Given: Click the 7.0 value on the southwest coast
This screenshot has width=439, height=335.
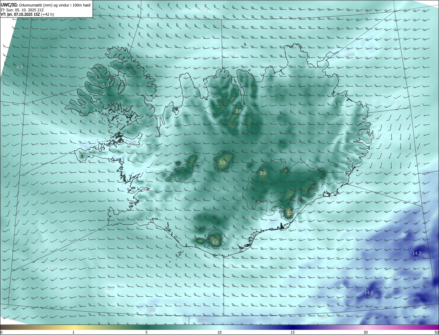Looking at the screenshot, I should (135, 218).
